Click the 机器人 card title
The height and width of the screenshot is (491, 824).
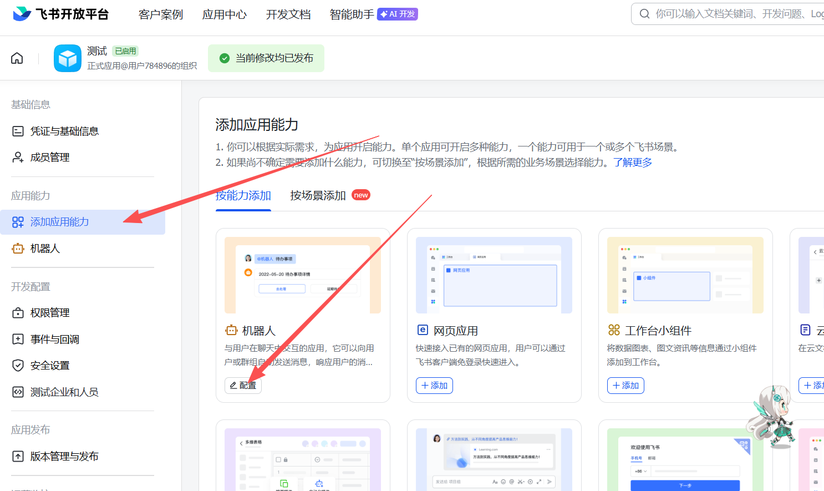[x=259, y=331]
